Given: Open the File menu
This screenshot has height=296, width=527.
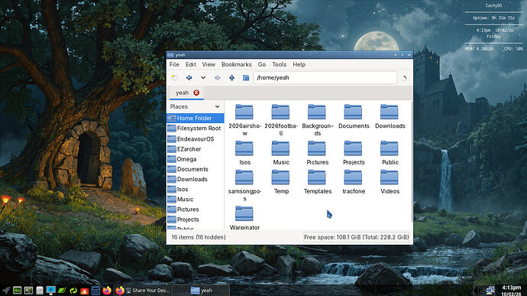Looking at the screenshot, I should point(174,64).
